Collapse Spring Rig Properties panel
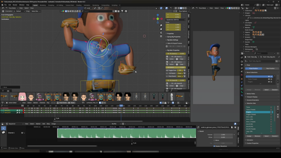The image size is (281, 158). point(174,37)
